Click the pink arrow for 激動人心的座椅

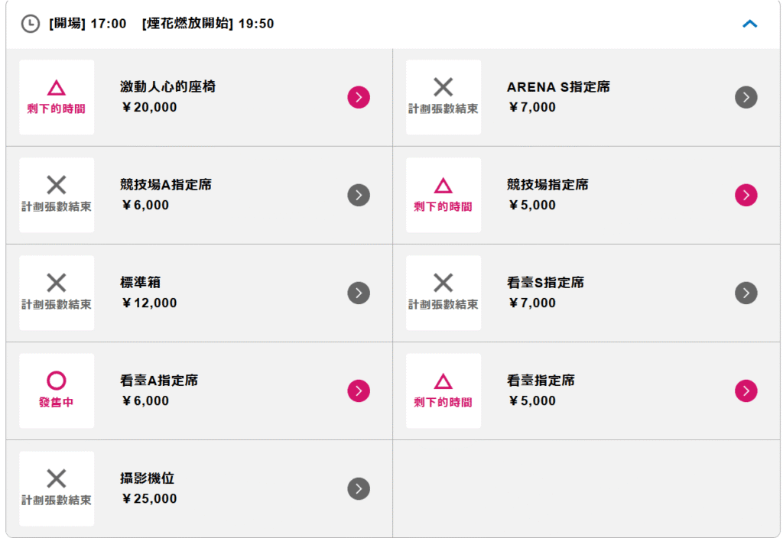359,97
